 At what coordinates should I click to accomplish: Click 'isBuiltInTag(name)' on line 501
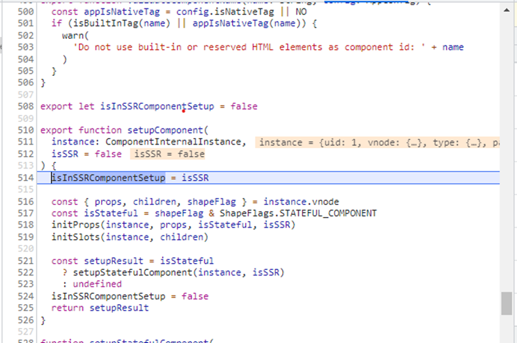[121, 24]
